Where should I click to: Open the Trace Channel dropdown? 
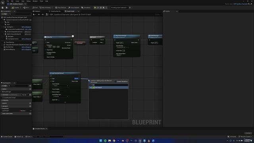61,86
